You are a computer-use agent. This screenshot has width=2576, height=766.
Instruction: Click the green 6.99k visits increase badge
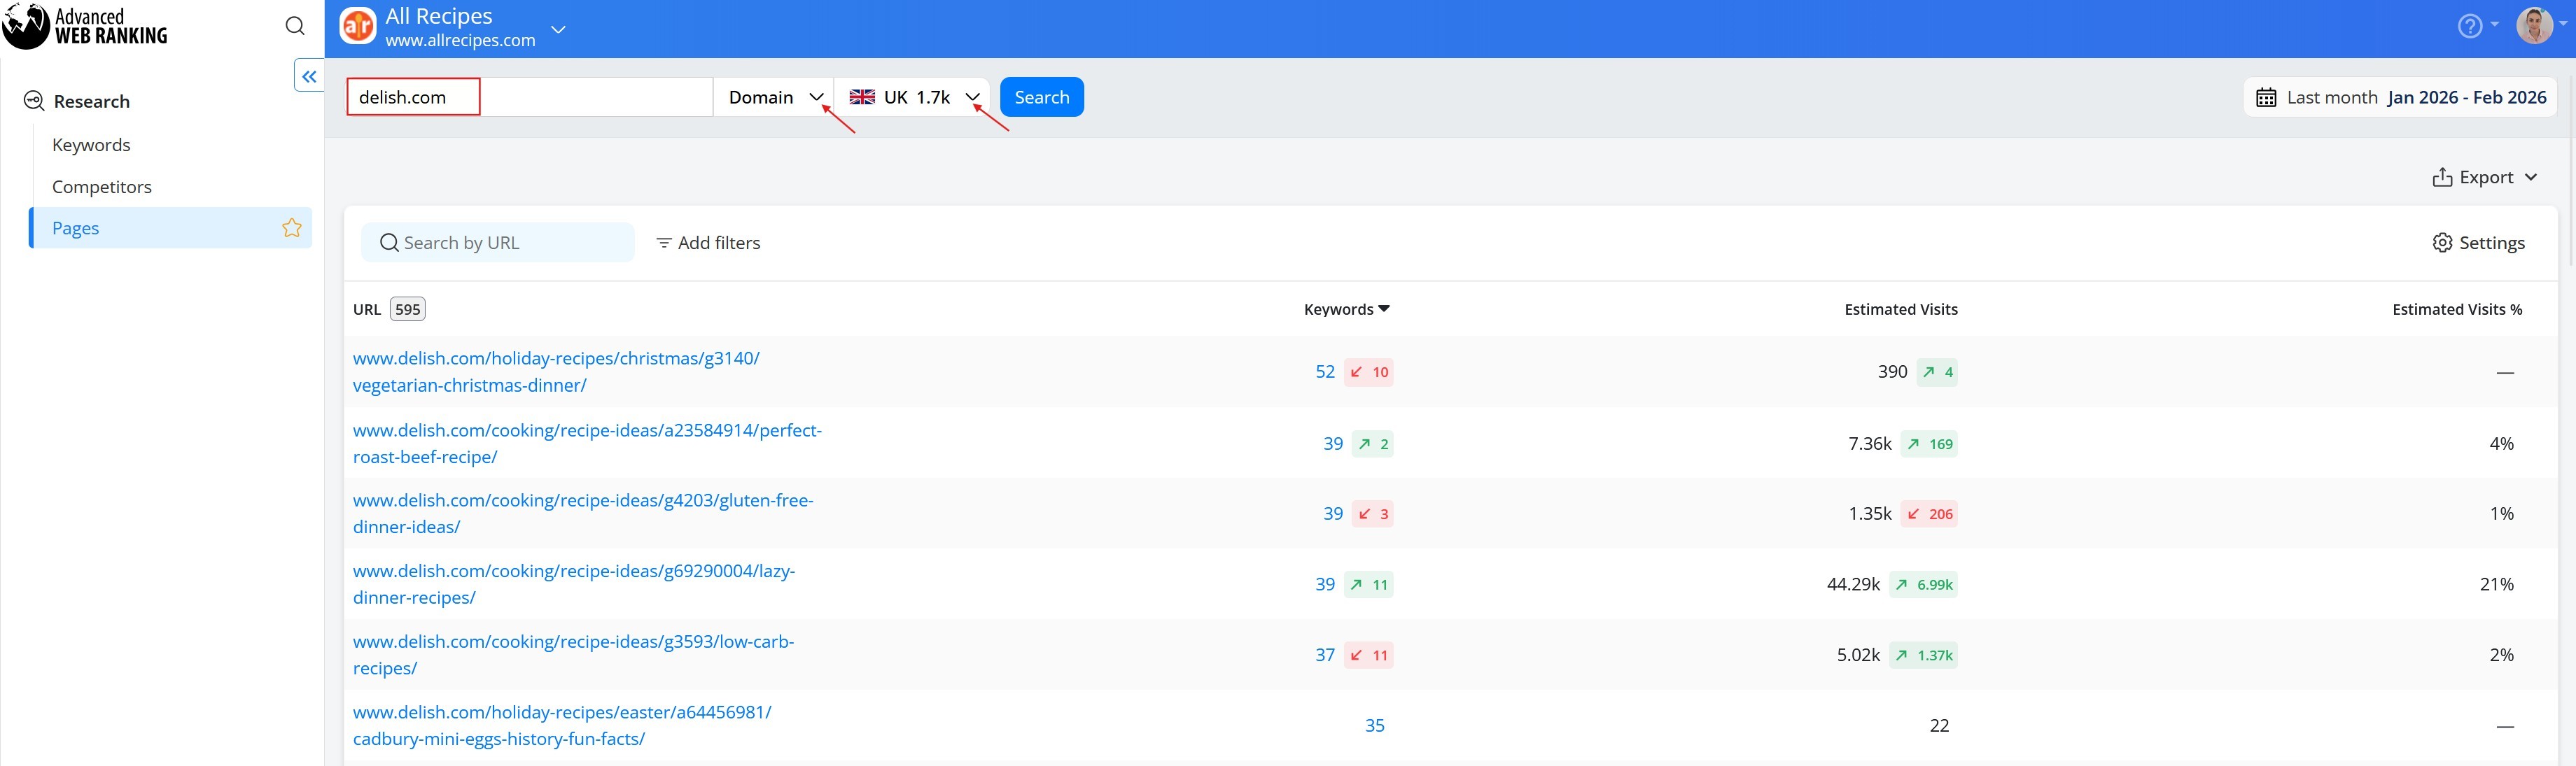coord(1923,585)
